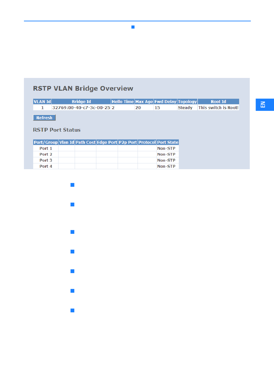Select the Port 4 row label
This screenshot has height=390, width=274.
[x=46, y=166]
